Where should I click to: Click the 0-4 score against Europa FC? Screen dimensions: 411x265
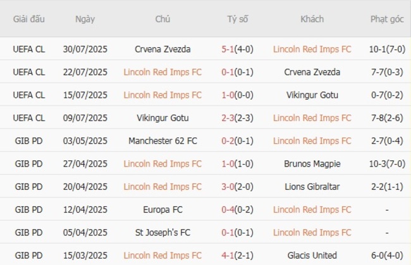(x=229, y=209)
